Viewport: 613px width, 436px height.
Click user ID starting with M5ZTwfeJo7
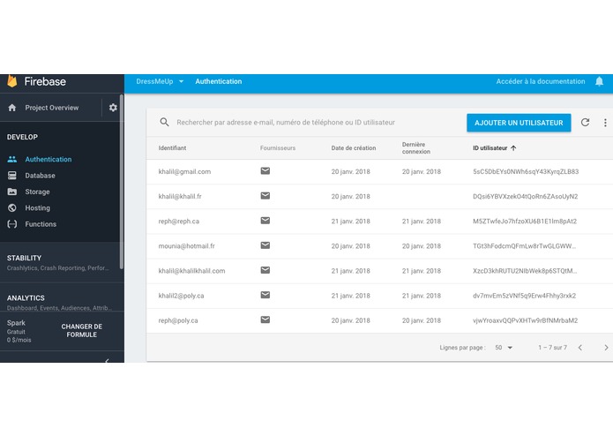[x=525, y=222]
